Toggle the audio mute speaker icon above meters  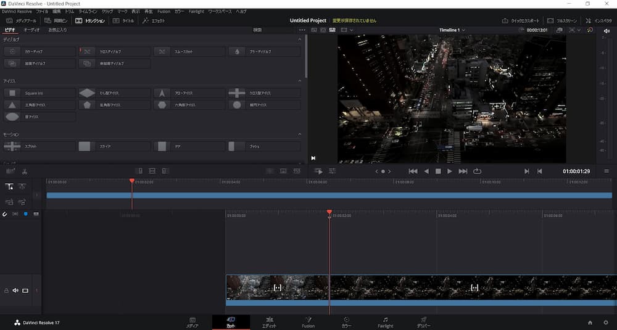click(607, 30)
